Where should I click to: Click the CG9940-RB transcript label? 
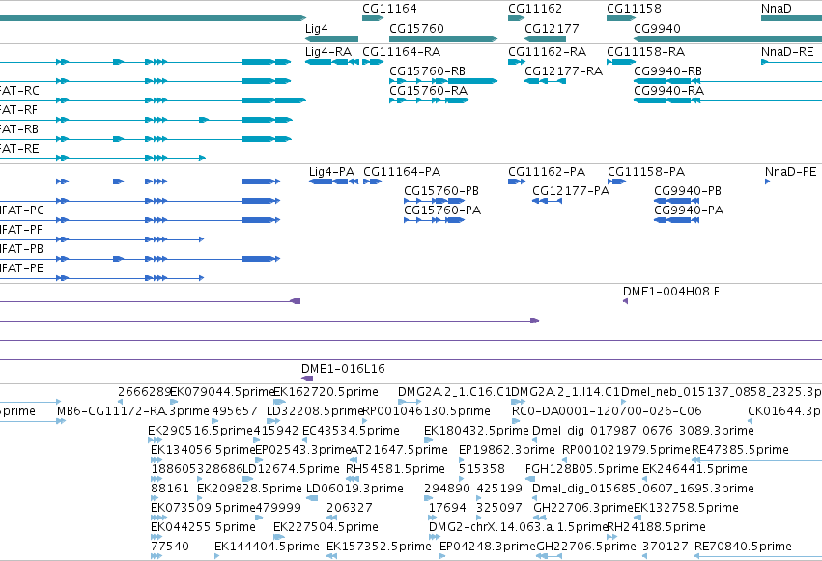tap(667, 71)
